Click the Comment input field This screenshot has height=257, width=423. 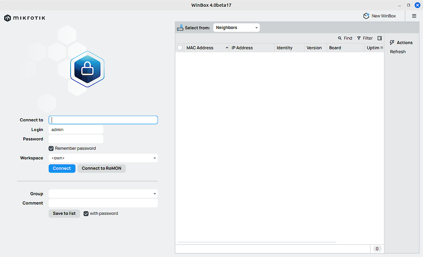click(x=103, y=203)
